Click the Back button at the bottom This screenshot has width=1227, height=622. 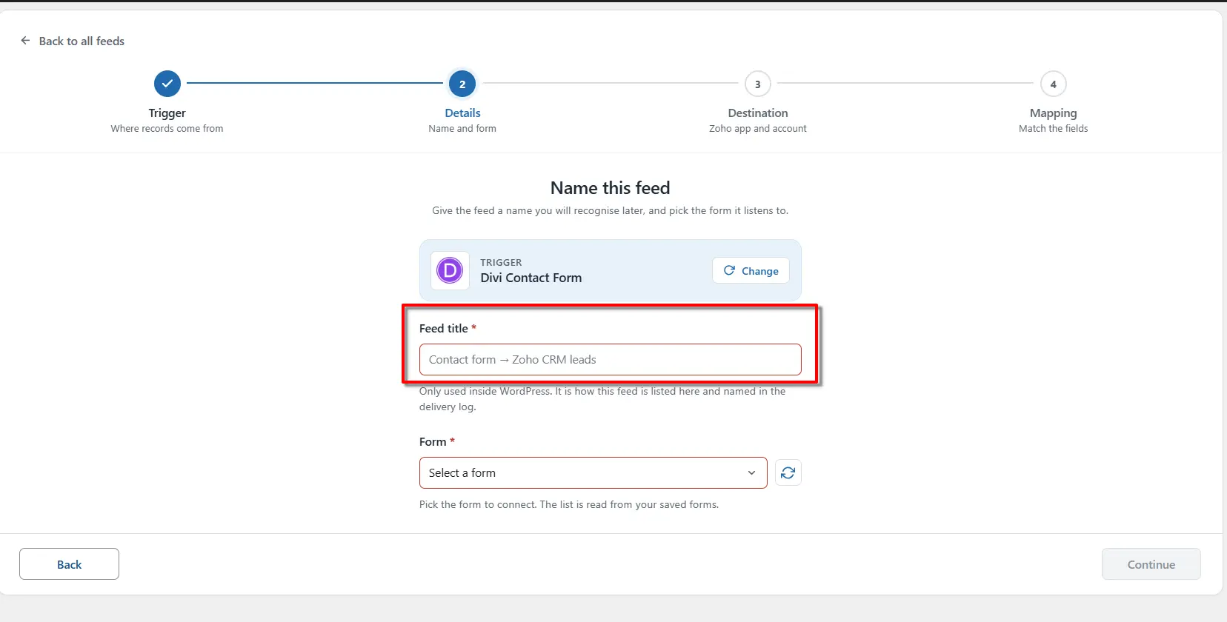click(69, 564)
